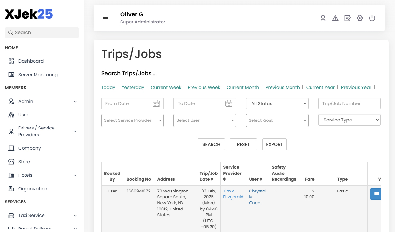View alerts via the warning triangle icon

point(335,18)
